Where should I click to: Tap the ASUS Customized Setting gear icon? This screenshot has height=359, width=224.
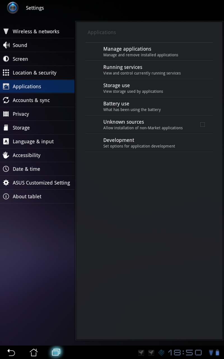tap(6, 183)
